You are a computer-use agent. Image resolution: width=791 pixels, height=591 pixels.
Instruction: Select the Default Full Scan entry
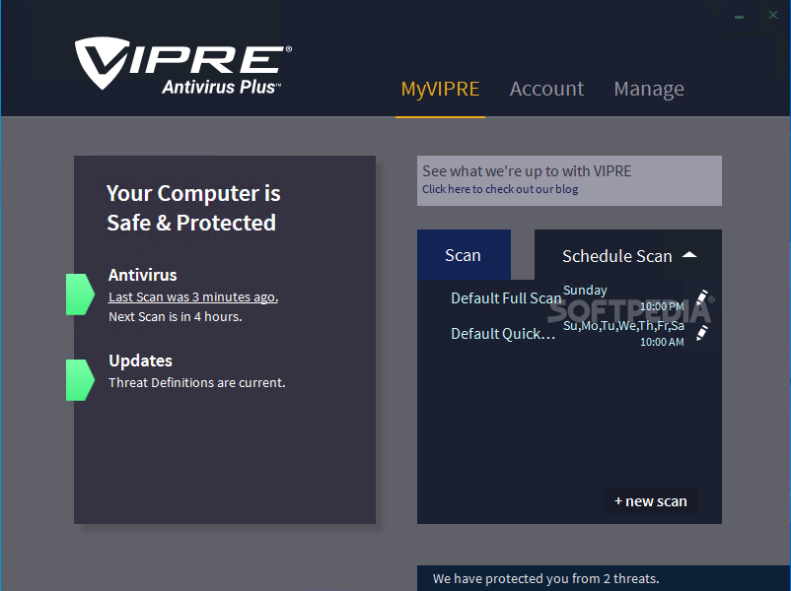(506, 298)
